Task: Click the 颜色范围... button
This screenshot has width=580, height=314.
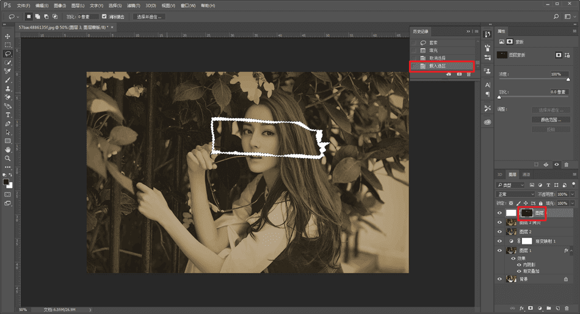Action: click(x=551, y=120)
